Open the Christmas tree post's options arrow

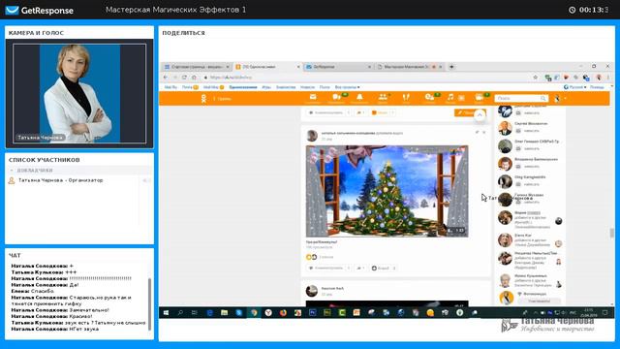[x=477, y=132]
